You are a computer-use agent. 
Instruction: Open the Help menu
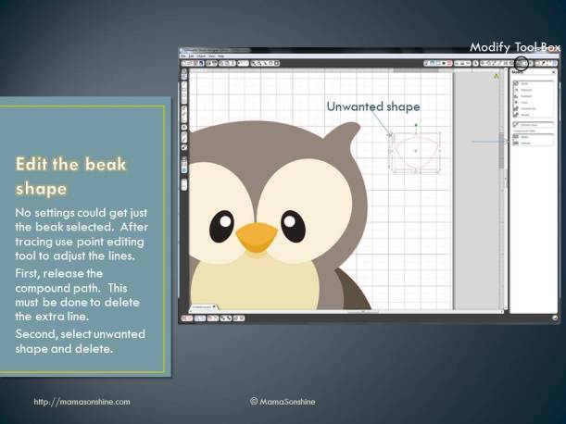220,56
